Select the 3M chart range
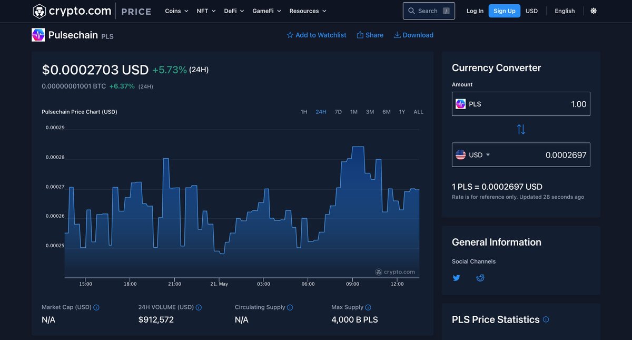Screen dimensions: 632x340 (370, 112)
